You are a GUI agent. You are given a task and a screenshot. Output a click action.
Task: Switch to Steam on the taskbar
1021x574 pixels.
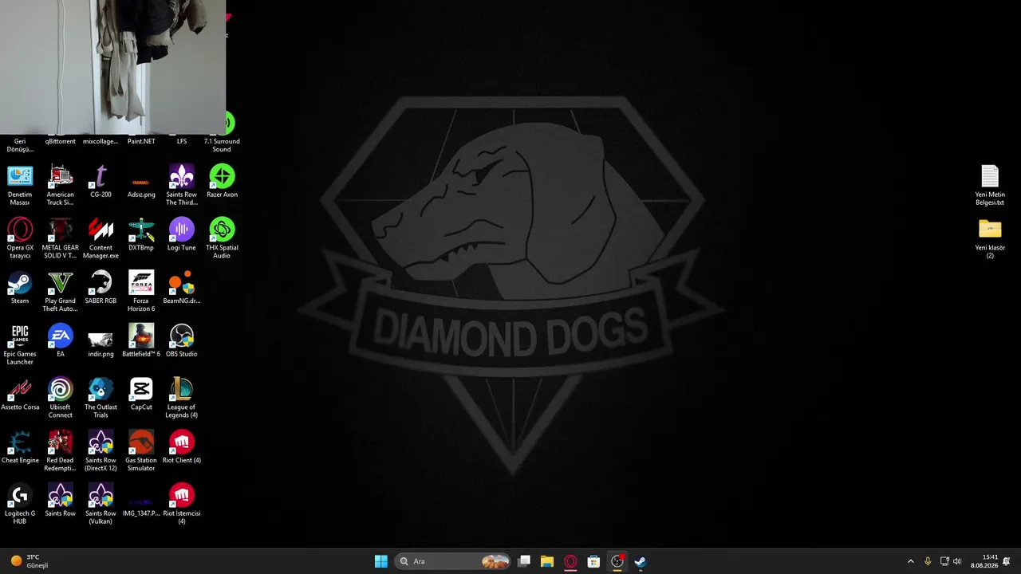tap(640, 561)
